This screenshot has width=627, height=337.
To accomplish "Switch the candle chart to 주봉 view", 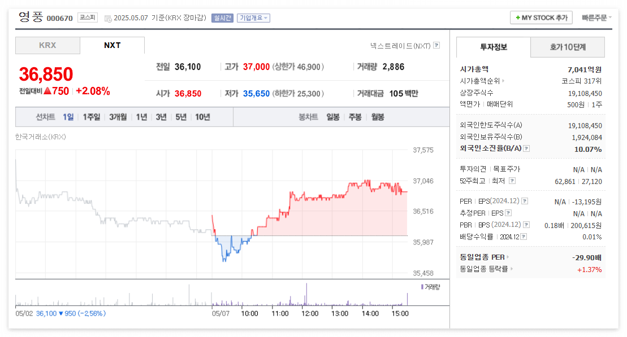I will coord(354,117).
